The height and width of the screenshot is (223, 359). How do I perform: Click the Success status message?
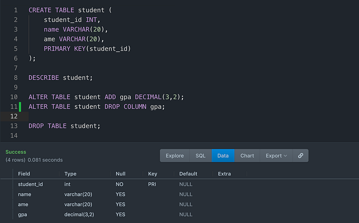coord(16,152)
